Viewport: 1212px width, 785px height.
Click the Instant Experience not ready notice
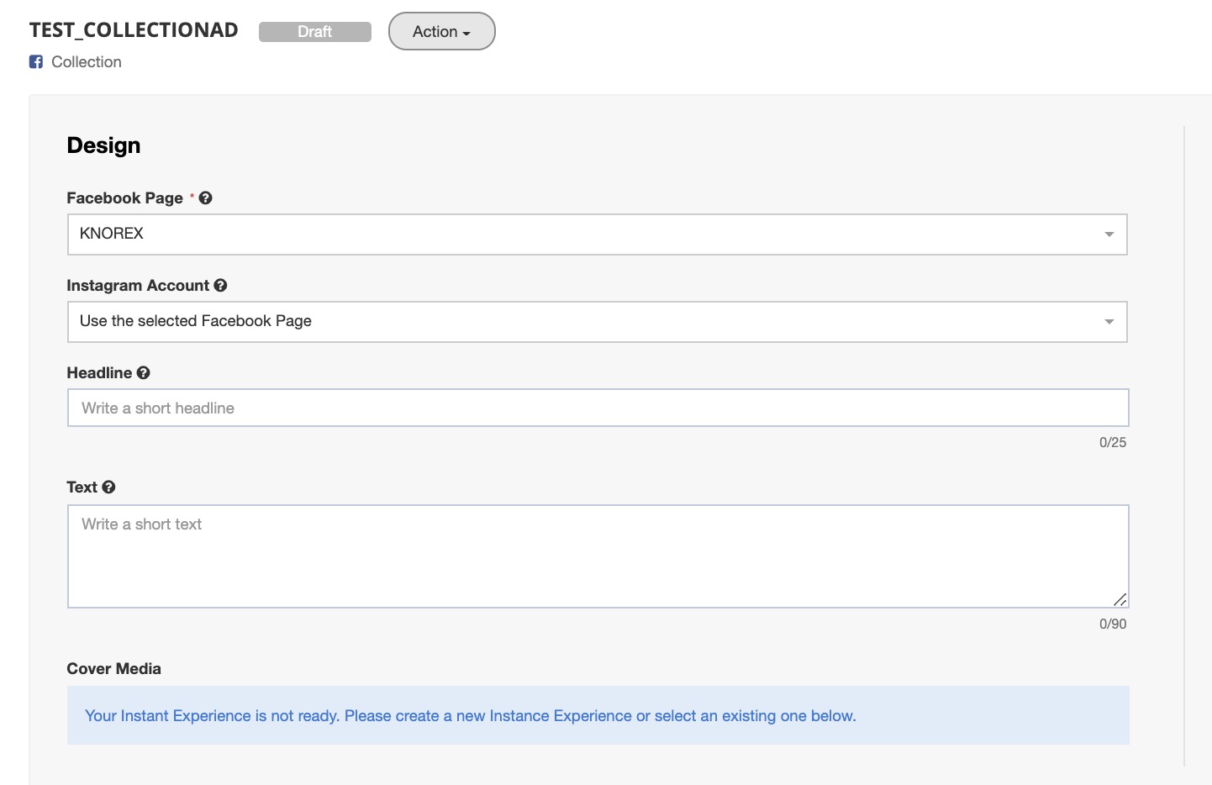coord(471,716)
